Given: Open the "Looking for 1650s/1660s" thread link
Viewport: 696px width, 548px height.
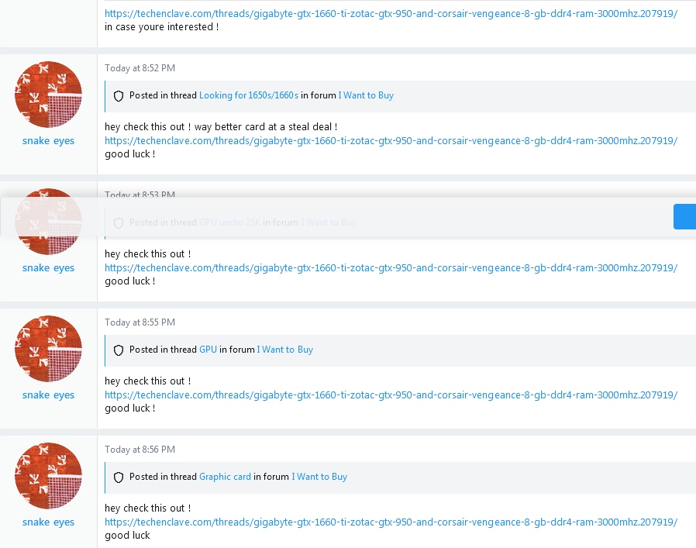Looking at the screenshot, I should click(x=248, y=95).
